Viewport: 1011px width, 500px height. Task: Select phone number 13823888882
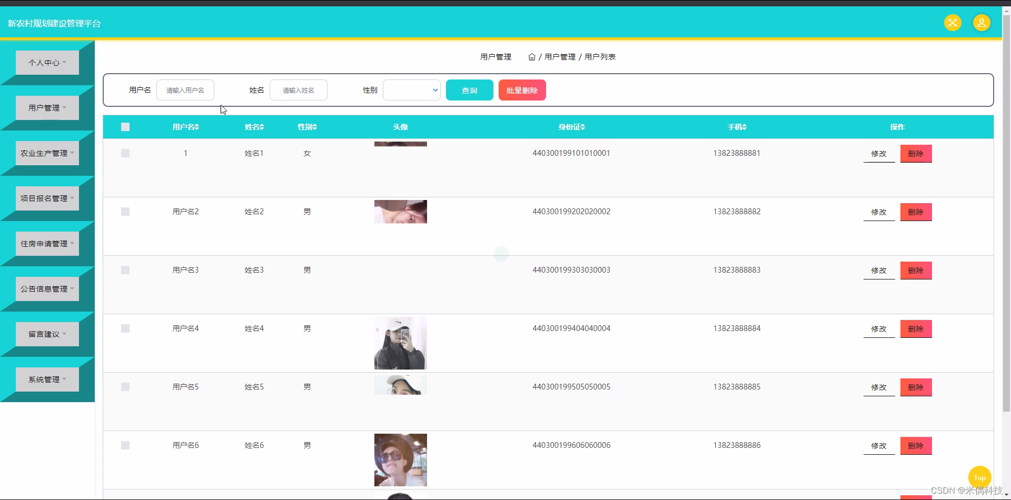[x=737, y=212]
